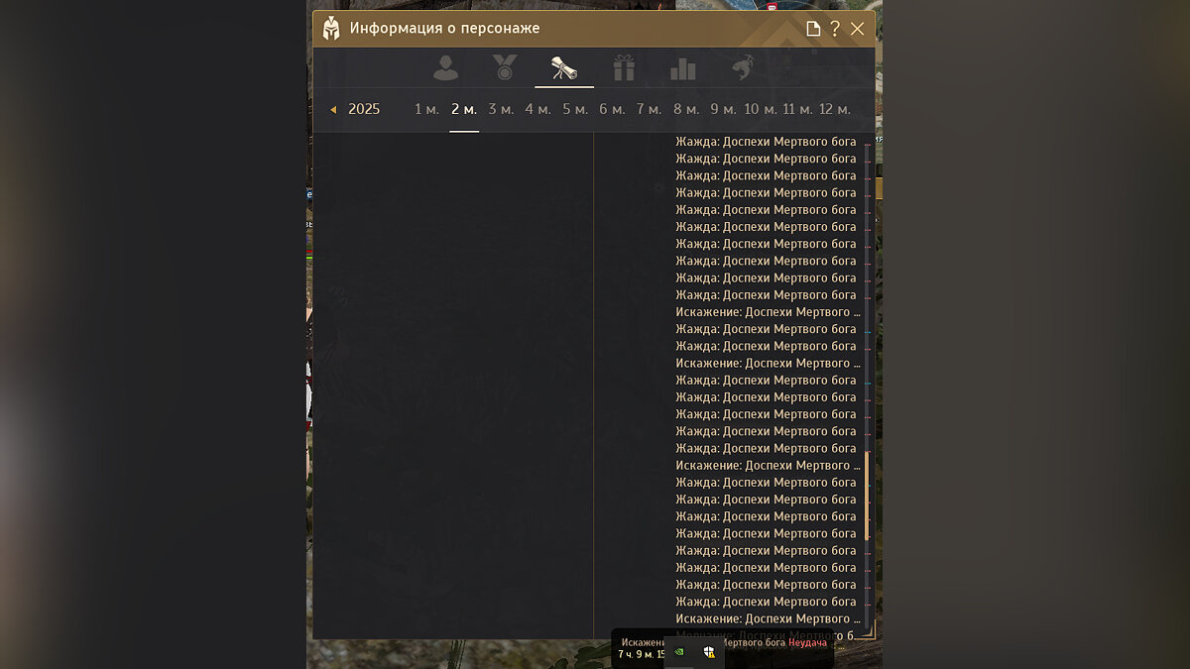The height and width of the screenshot is (669, 1190).
Task: Select topmost 'Жажда: Доспехи Мертвого бога' entry
Action: coord(766,142)
